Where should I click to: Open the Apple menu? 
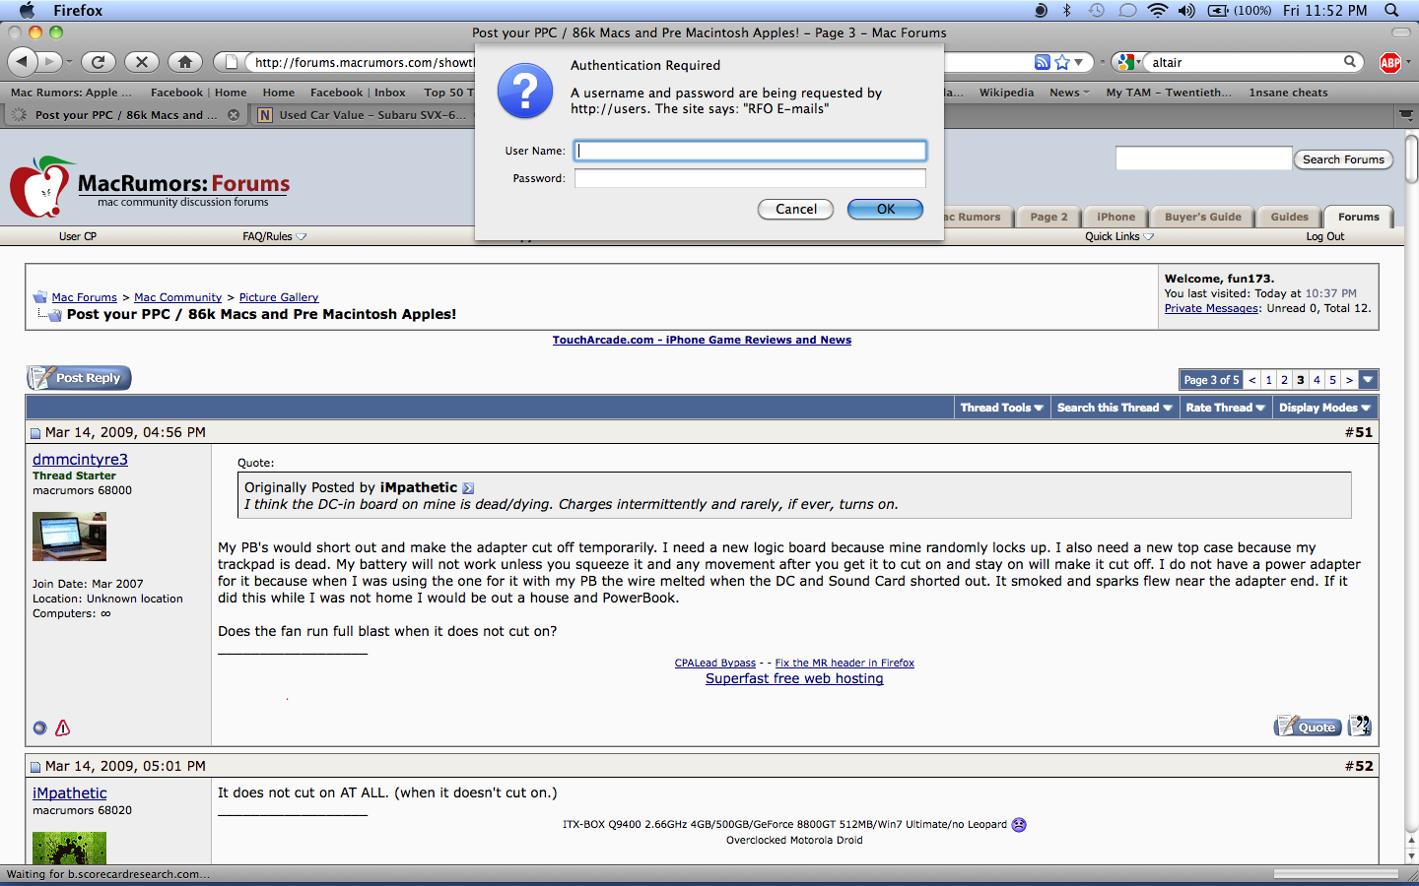pyautogui.click(x=27, y=10)
